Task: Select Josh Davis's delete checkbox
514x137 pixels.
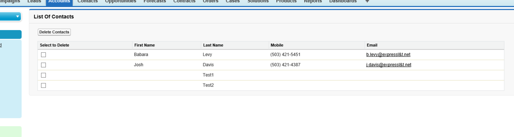Action: click(x=44, y=65)
